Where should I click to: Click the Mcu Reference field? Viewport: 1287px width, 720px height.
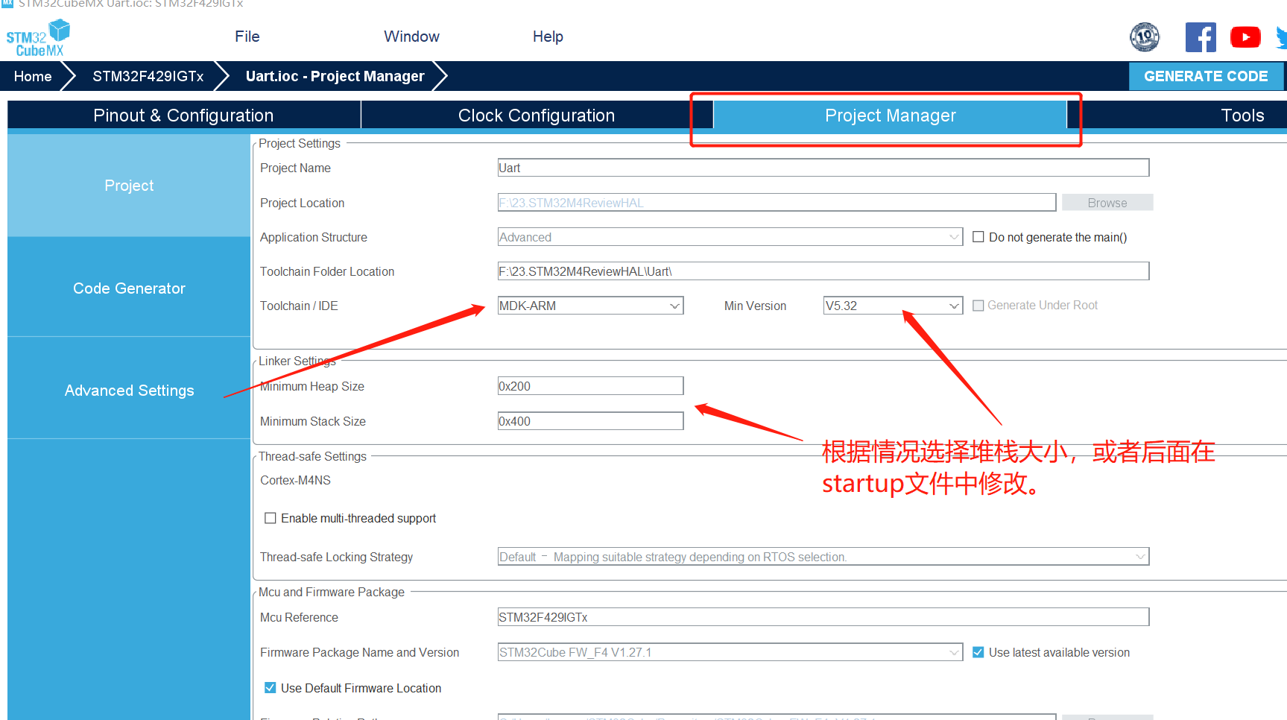[x=823, y=617]
